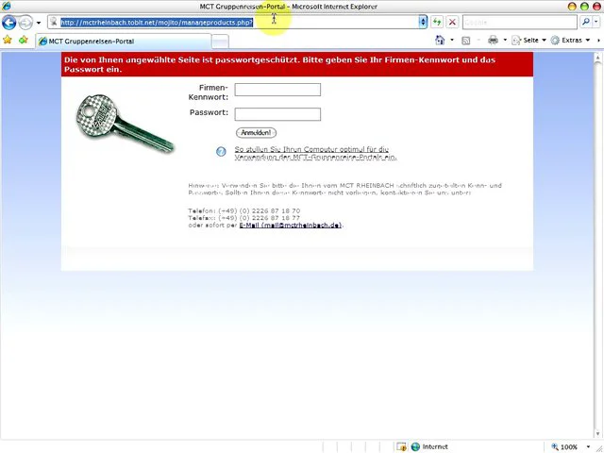
Task: Open the recent pages dropdown arrow
Action: tap(39, 23)
